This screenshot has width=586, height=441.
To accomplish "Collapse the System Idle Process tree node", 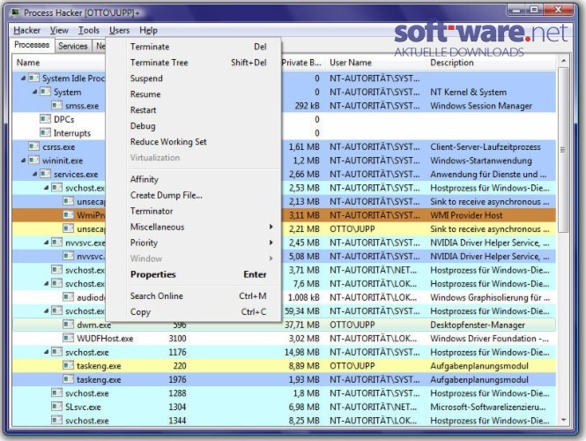I will [23, 78].
